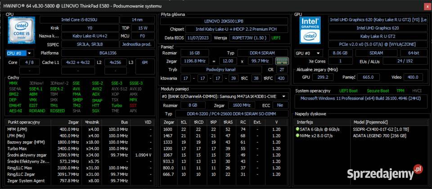Click the red SST feature flag
The image size is (432, 189).
133,105
